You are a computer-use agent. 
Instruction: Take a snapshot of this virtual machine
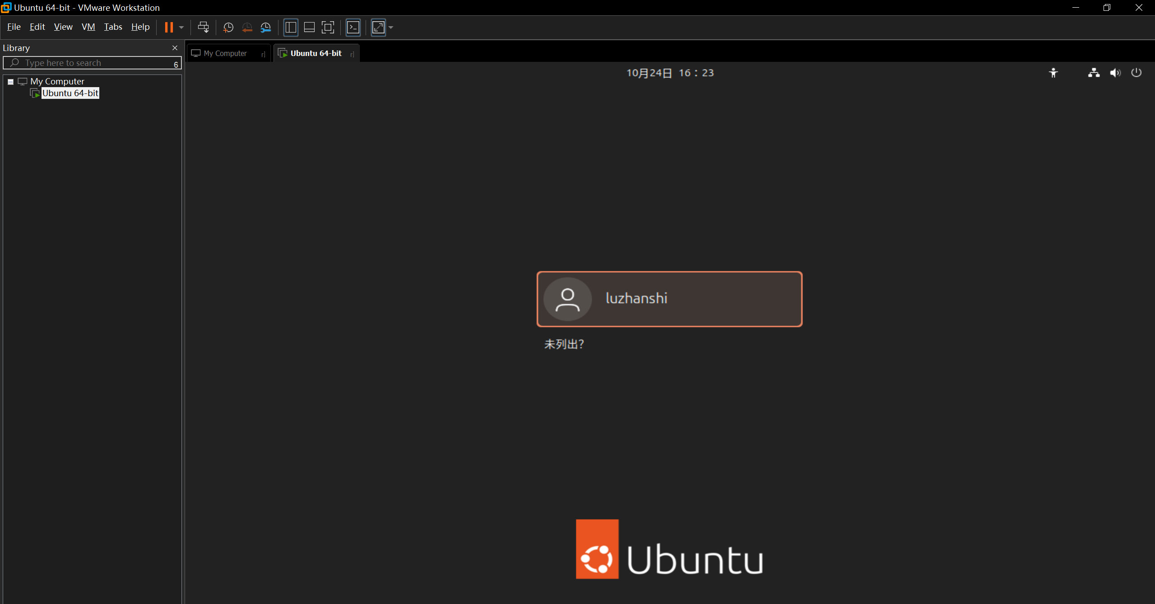click(x=228, y=28)
